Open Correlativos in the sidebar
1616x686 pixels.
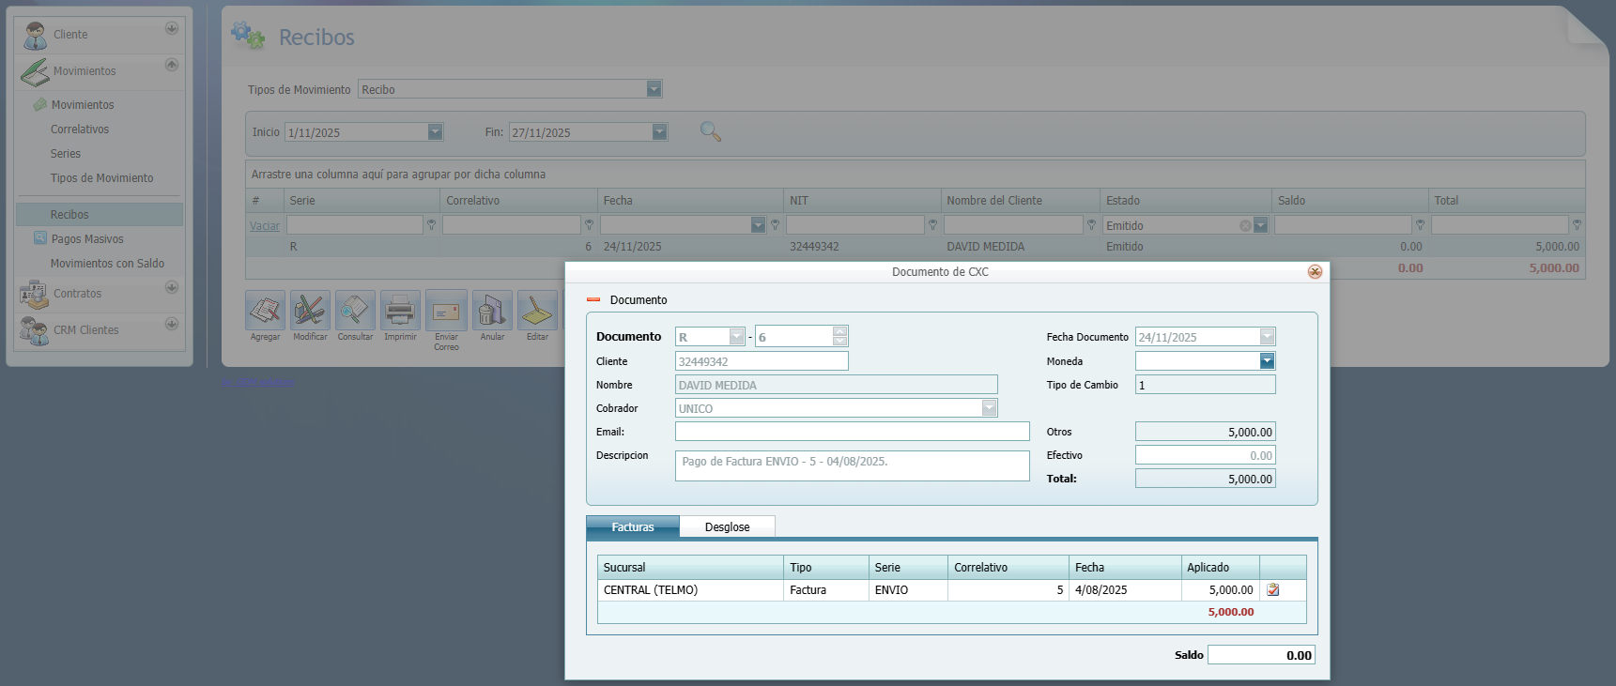80,130
